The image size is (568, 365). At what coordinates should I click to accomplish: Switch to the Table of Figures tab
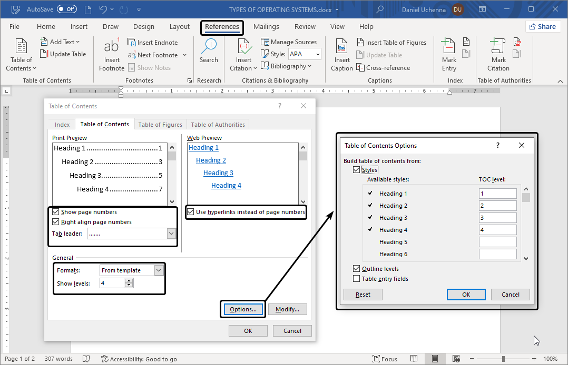tap(160, 125)
